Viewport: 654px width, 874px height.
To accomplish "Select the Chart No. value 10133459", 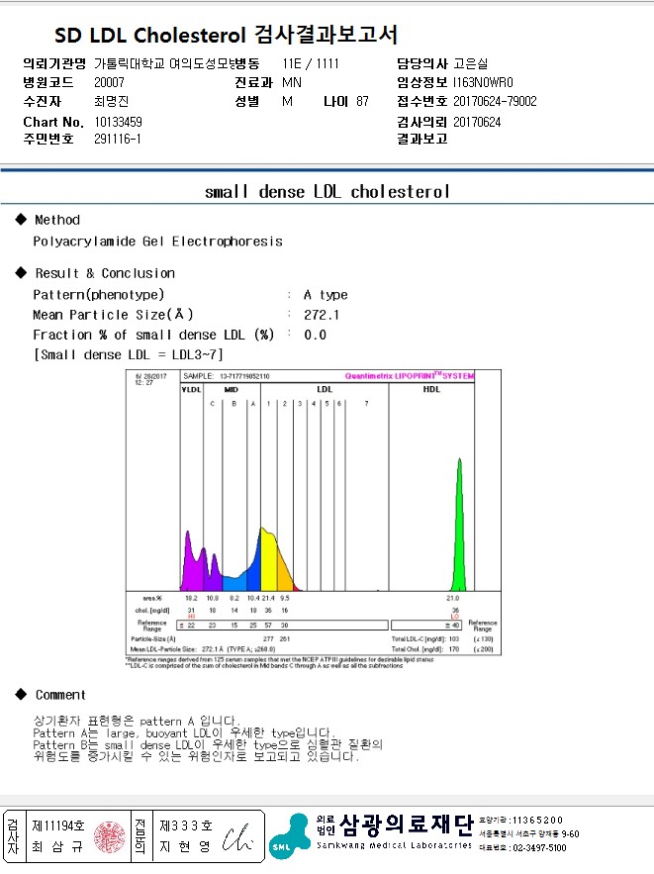I will click(x=118, y=122).
